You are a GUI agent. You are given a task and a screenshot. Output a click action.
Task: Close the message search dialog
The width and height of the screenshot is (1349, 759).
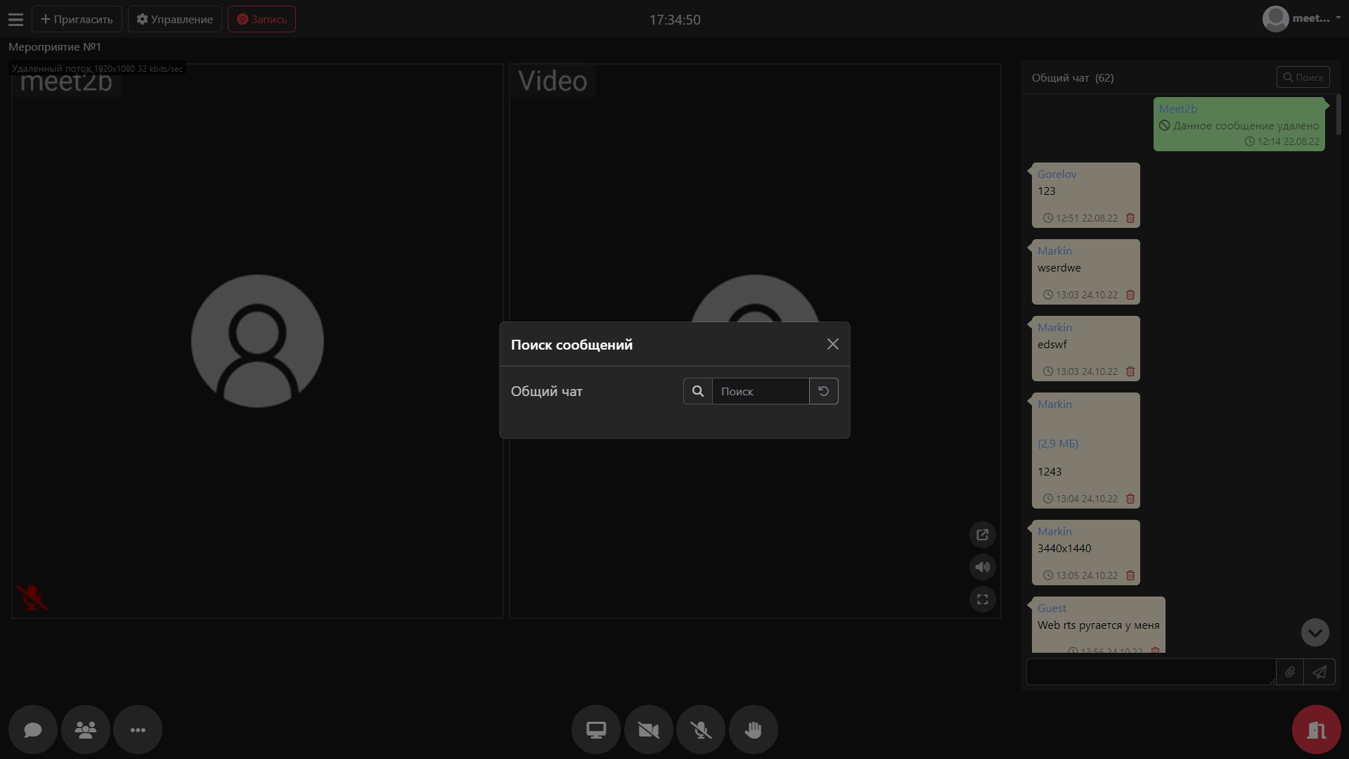point(832,344)
